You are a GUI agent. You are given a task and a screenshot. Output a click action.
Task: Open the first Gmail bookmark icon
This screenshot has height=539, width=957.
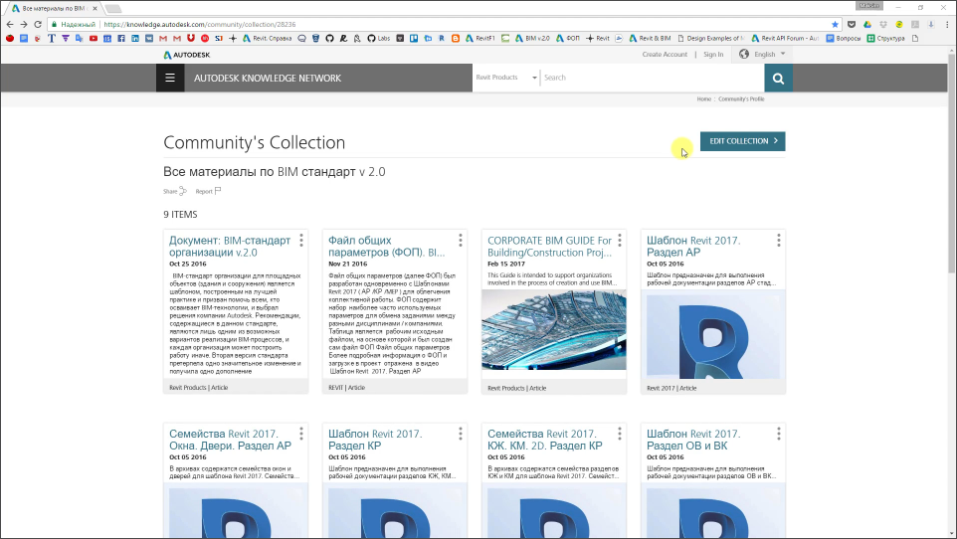(x=163, y=39)
